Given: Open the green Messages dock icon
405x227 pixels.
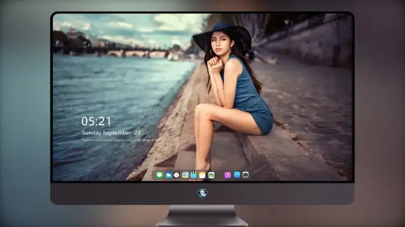Looking at the screenshot, I should coord(160,175).
